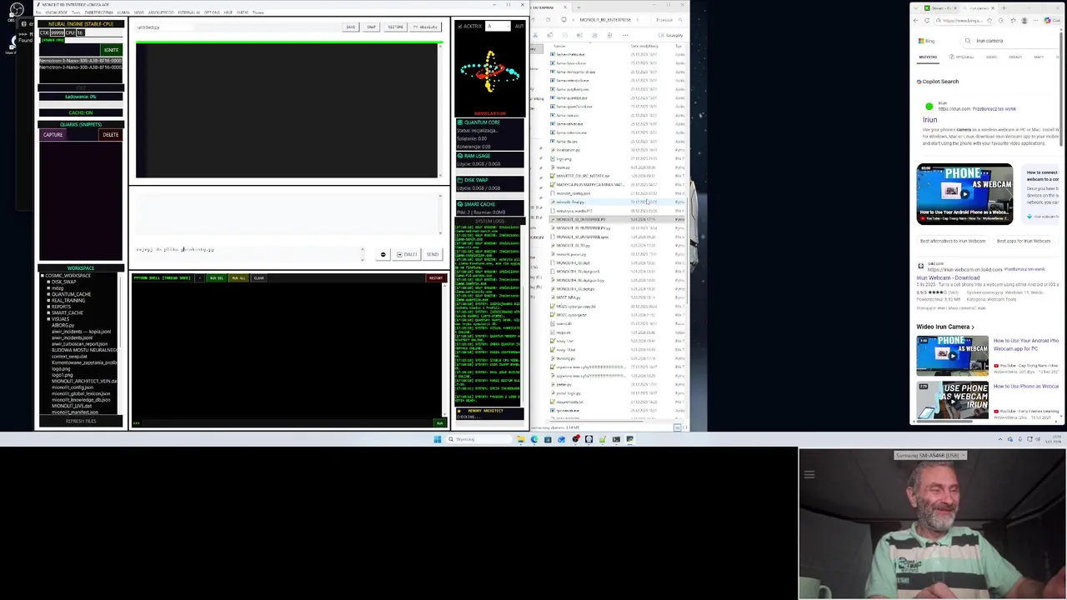Open the OPTIONS menu
The height and width of the screenshot is (600, 1067).
(x=212, y=12)
